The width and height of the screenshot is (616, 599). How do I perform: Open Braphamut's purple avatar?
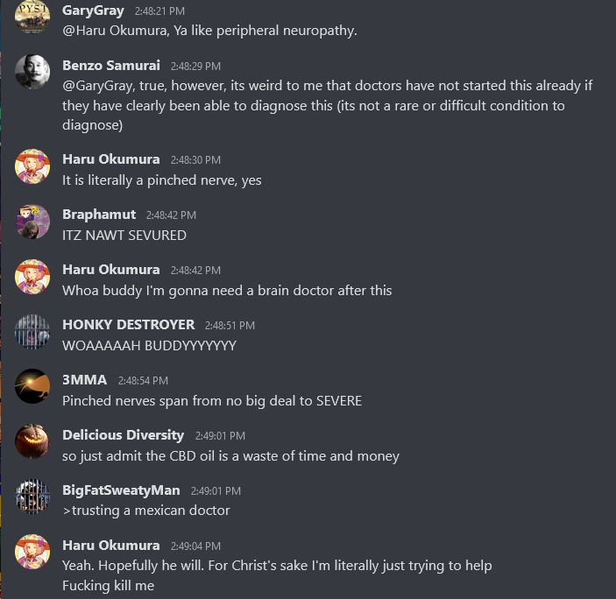click(32, 221)
